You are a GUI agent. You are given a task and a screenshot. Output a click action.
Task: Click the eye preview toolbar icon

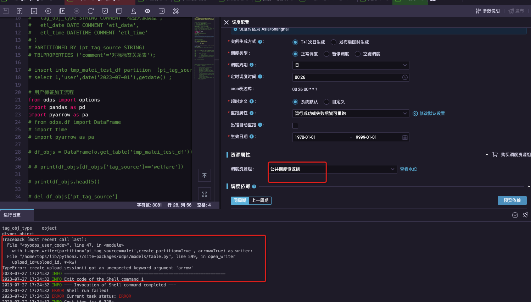[147, 11]
